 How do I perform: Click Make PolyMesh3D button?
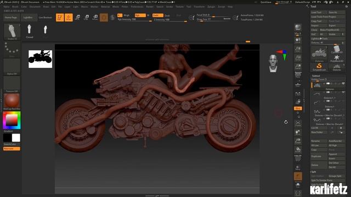[332, 30]
